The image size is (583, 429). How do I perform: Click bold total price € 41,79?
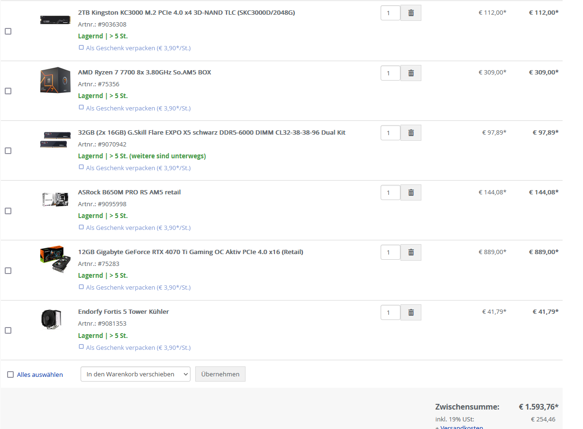546,311
